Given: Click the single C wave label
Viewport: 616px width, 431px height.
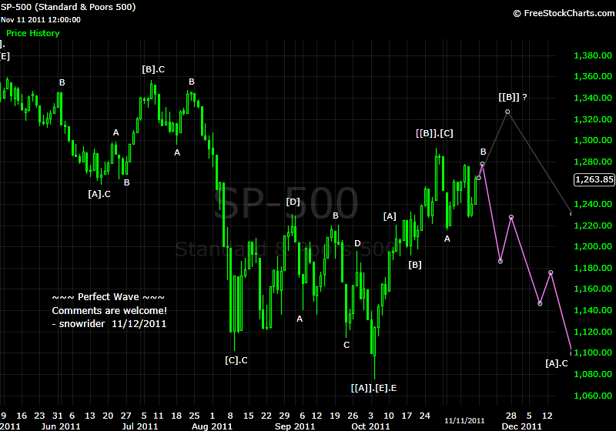Looking at the screenshot, I should [x=346, y=345].
